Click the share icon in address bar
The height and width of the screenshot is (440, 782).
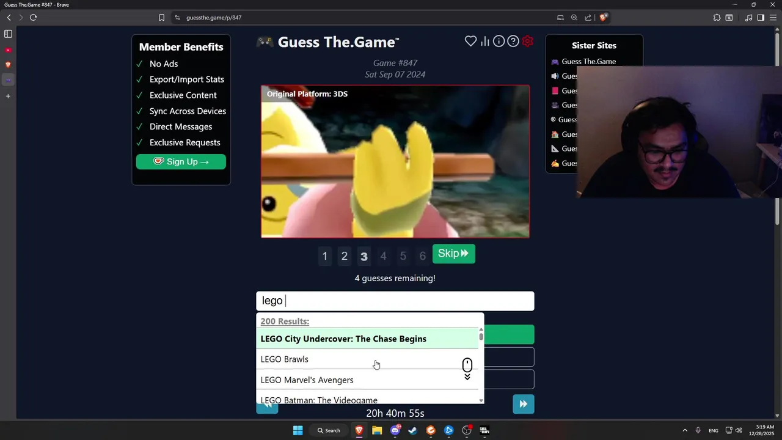pos(588,17)
